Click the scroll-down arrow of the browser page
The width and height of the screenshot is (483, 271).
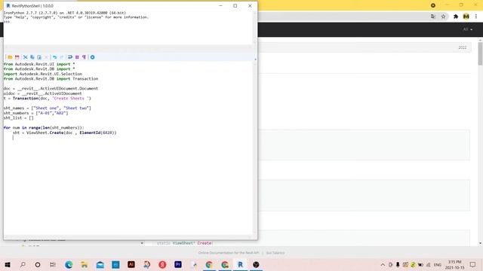point(480,243)
